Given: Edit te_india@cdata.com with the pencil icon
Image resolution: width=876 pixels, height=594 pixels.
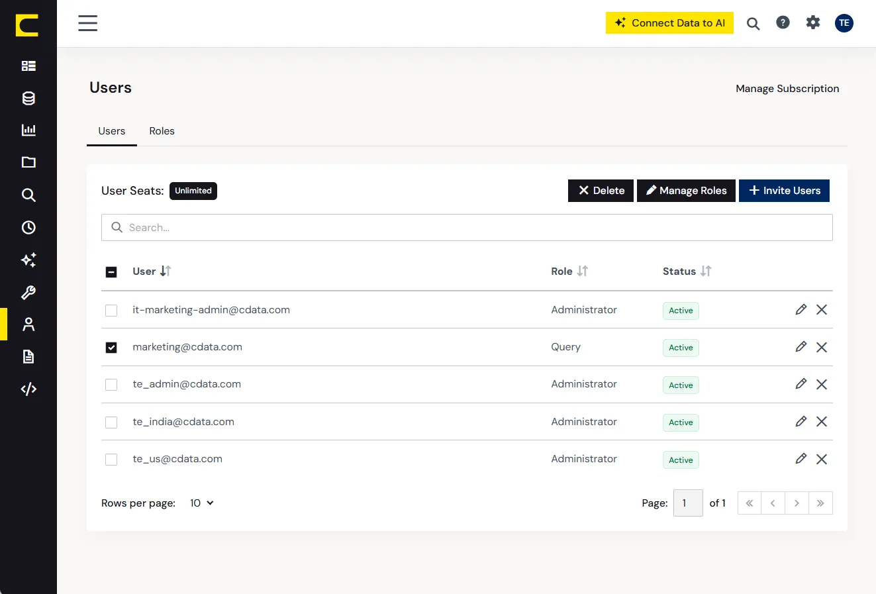Looking at the screenshot, I should click(801, 421).
